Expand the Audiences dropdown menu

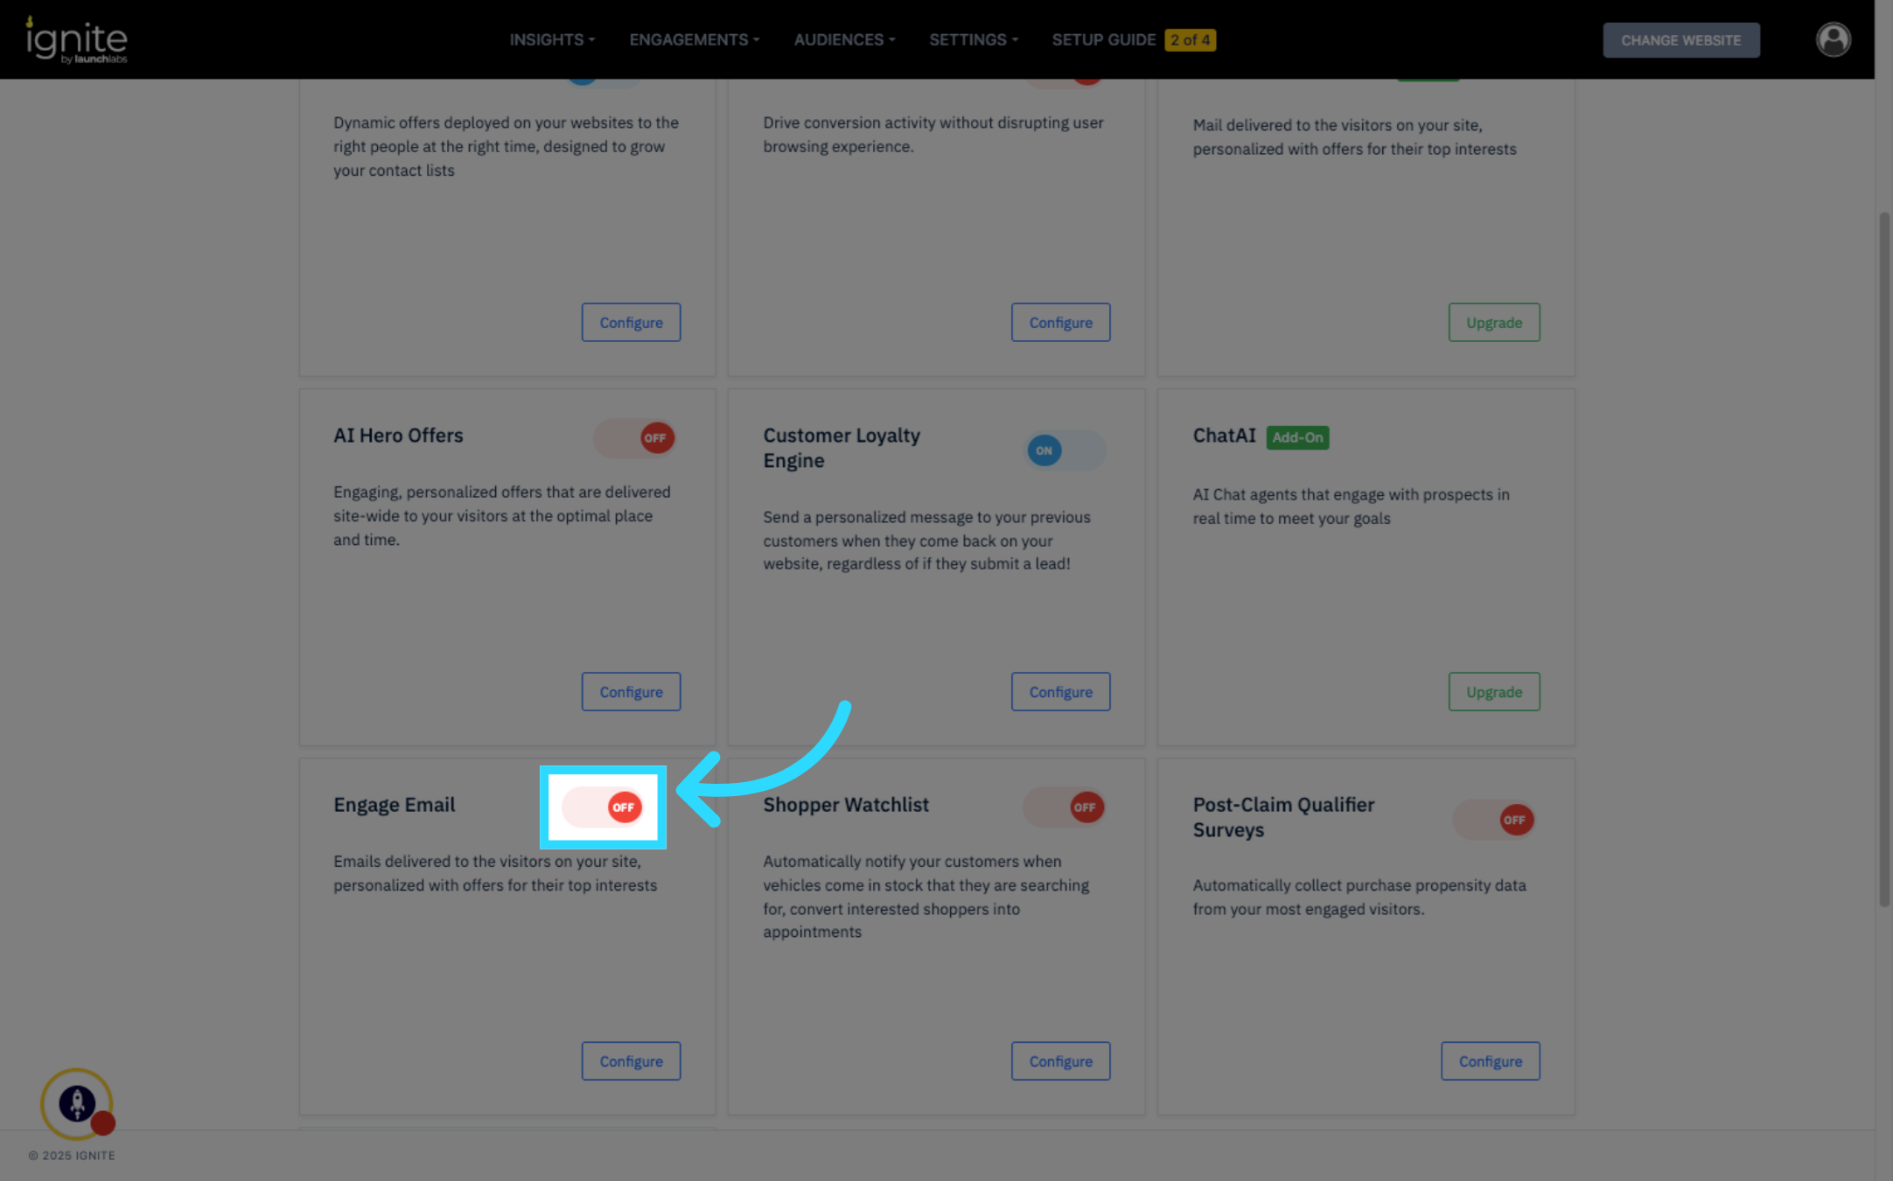(844, 40)
